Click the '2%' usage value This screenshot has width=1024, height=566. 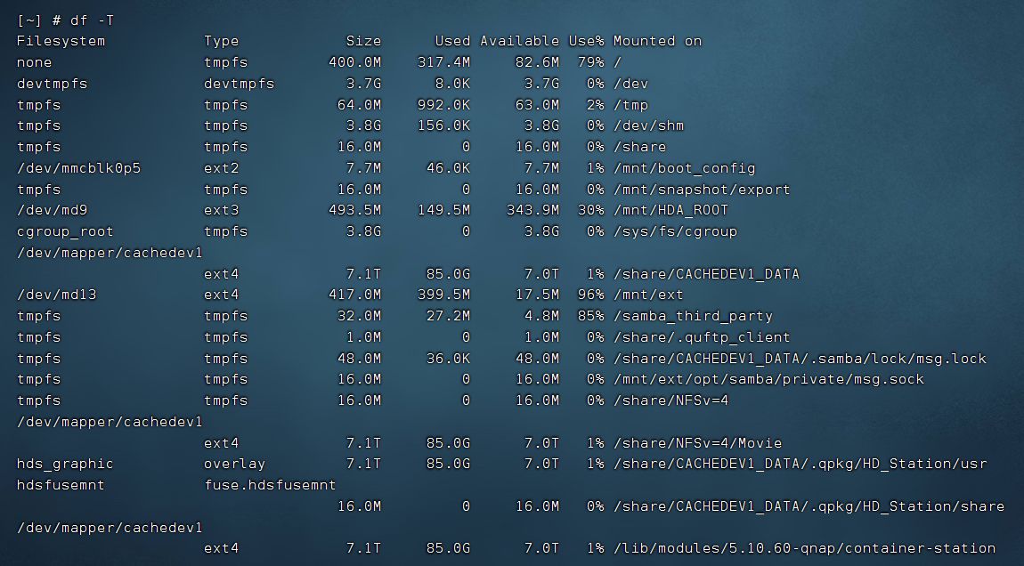596,105
